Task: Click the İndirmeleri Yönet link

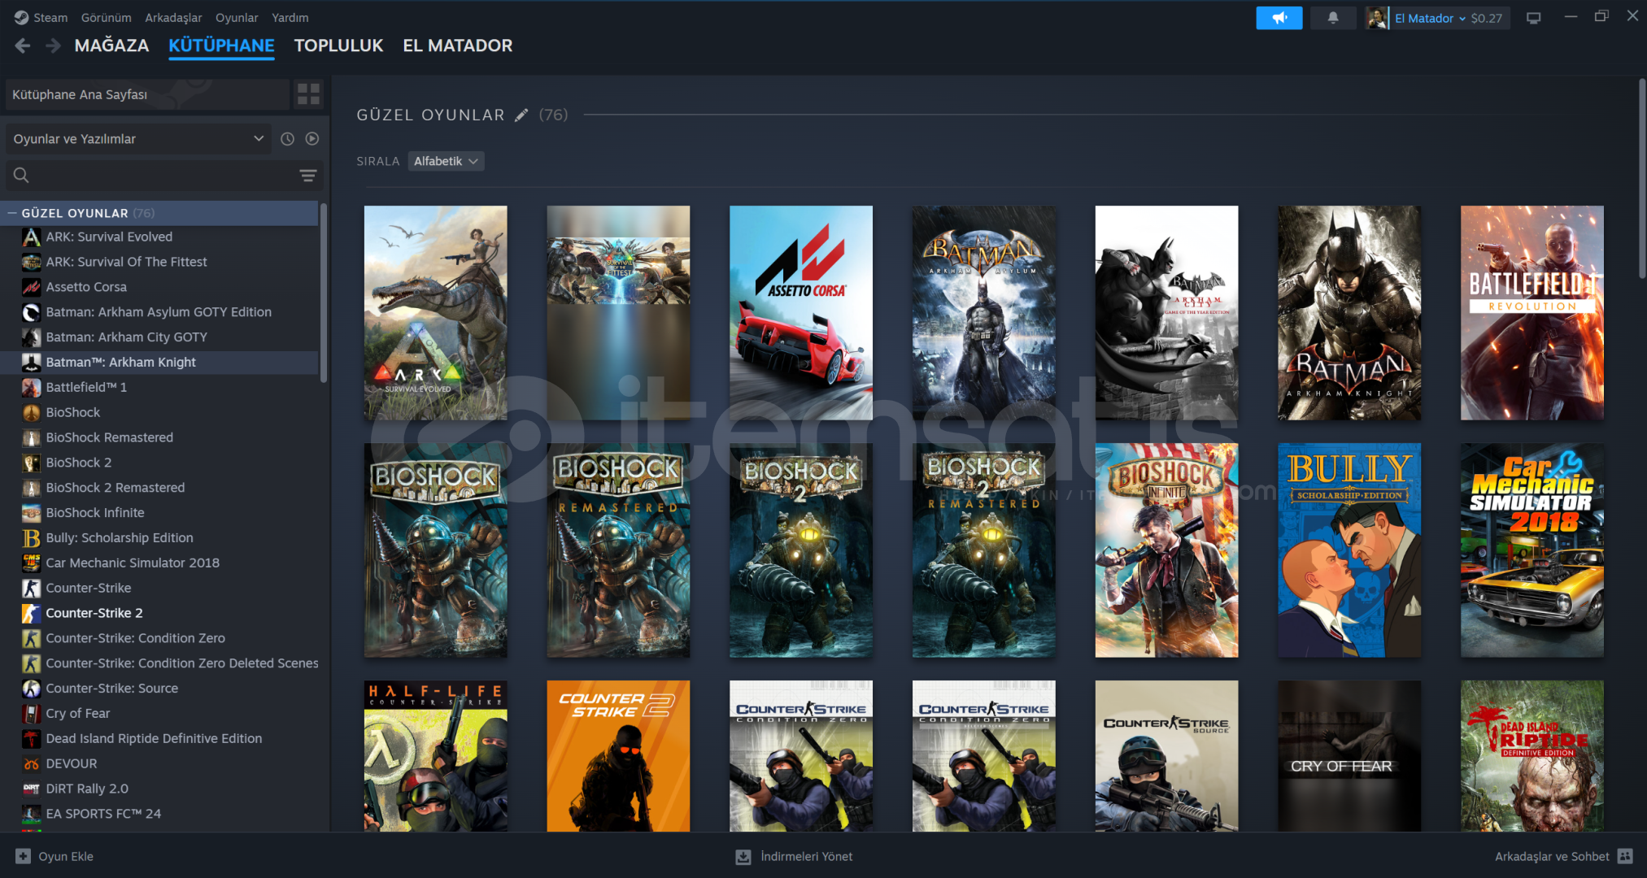Action: 806,856
